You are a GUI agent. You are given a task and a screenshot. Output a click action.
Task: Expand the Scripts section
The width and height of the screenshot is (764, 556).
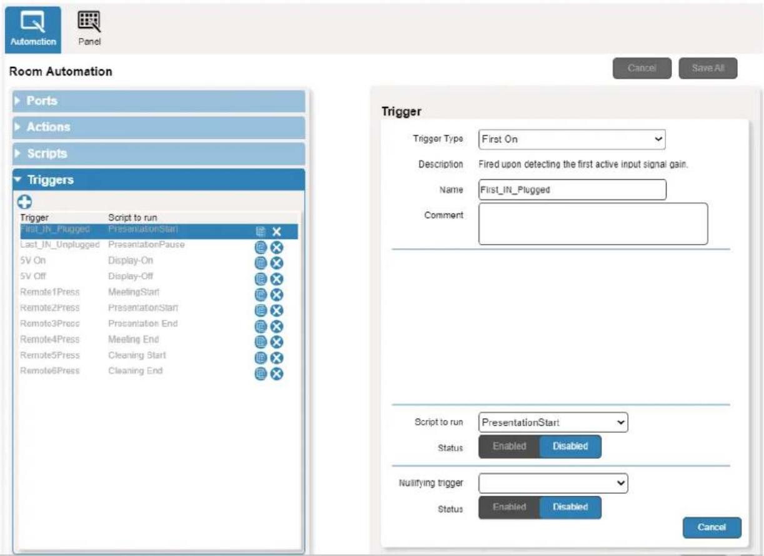click(x=159, y=154)
